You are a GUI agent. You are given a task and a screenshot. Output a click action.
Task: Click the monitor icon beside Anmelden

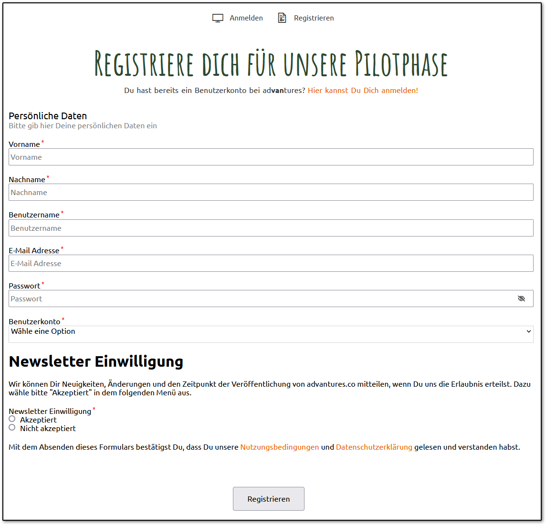pos(218,18)
